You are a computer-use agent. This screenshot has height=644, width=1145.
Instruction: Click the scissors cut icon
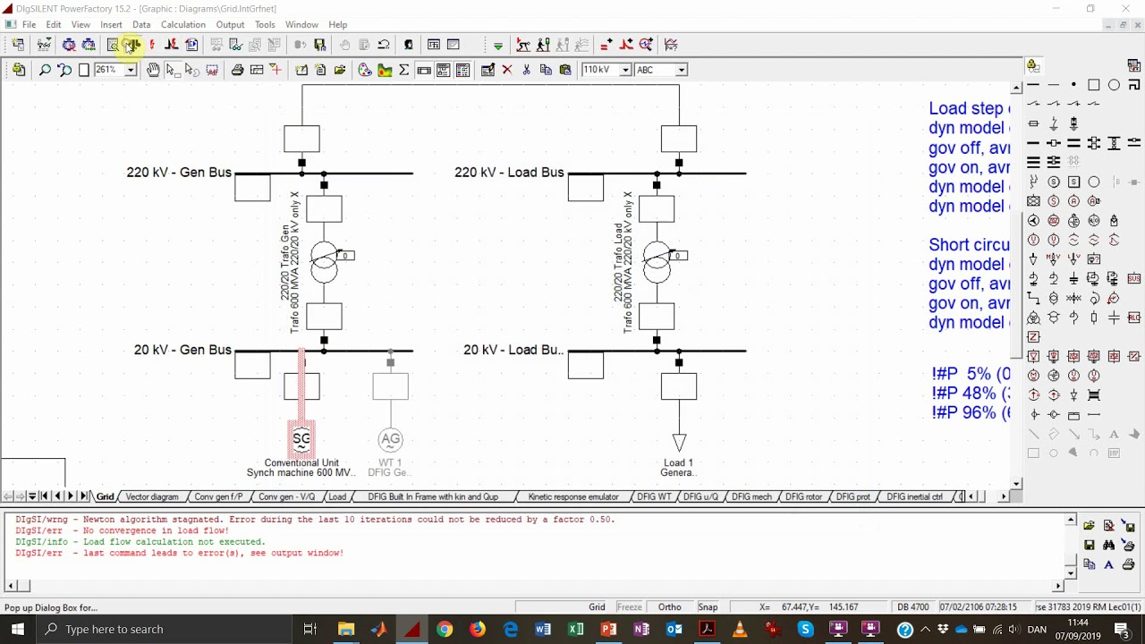[526, 70]
